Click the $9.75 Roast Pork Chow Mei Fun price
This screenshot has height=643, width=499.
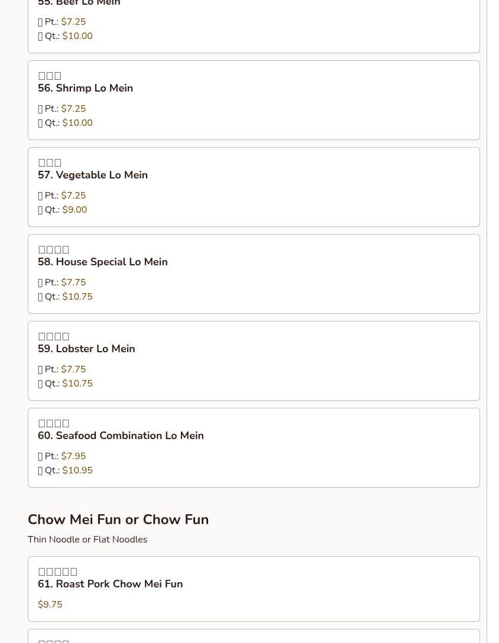(50, 605)
